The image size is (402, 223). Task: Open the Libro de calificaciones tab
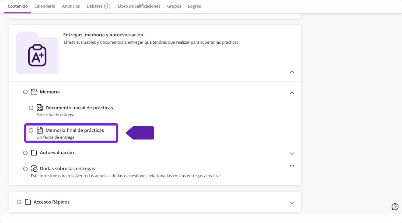[x=139, y=6]
